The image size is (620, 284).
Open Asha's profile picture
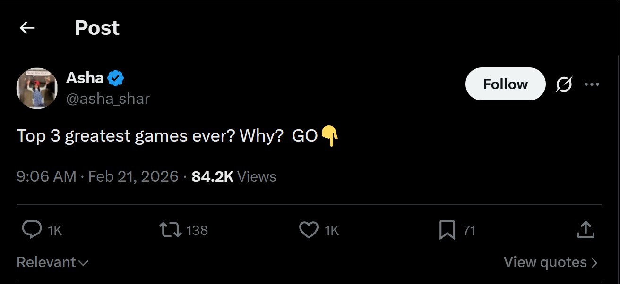click(x=37, y=88)
